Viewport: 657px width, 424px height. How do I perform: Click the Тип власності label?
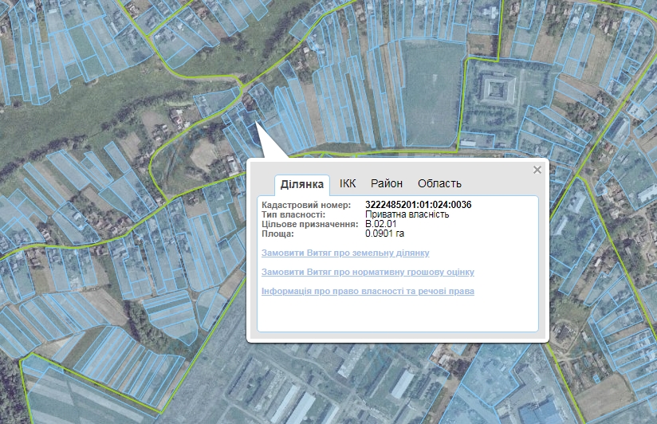tap(293, 214)
